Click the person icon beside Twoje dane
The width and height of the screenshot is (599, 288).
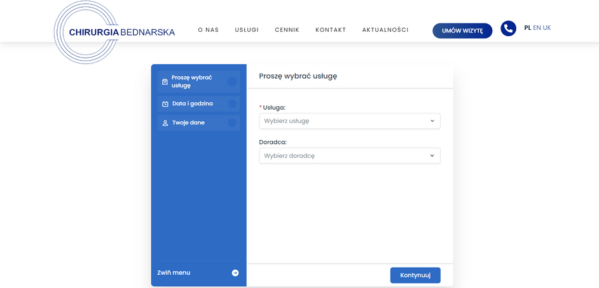[x=165, y=123]
